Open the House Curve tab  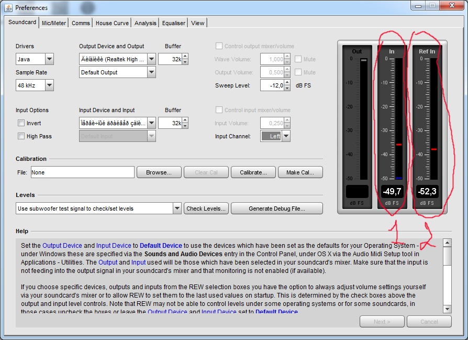pos(112,23)
